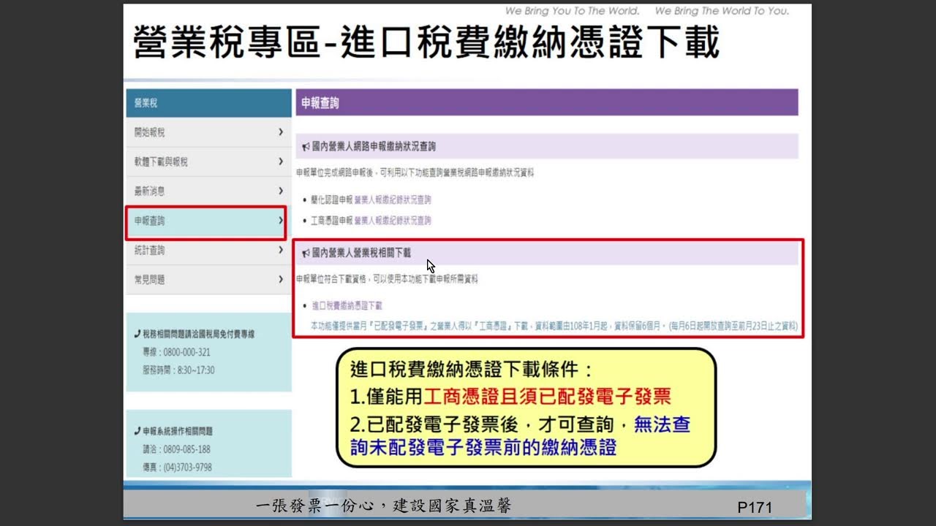Image resolution: width=936 pixels, height=526 pixels.
Task: Click the 國內營業人網路申報繳納狀況查詢 section header
Action: click(546, 147)
